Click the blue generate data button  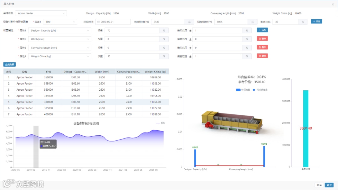pos(9,64)
